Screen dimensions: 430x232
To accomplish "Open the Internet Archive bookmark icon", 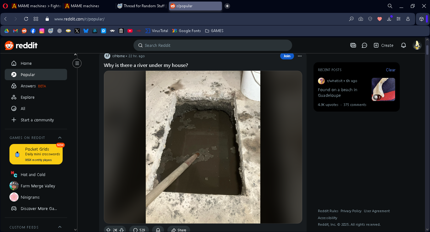I will [x=121, y=31].
